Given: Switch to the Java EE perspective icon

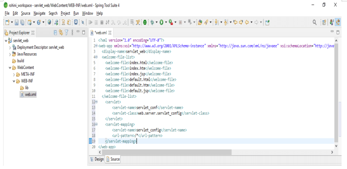Looking at the screenshot, I should 332,22.
